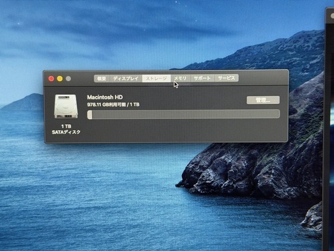Go to the サポート tab
The image size is (334, 251).
coord(202,78)
